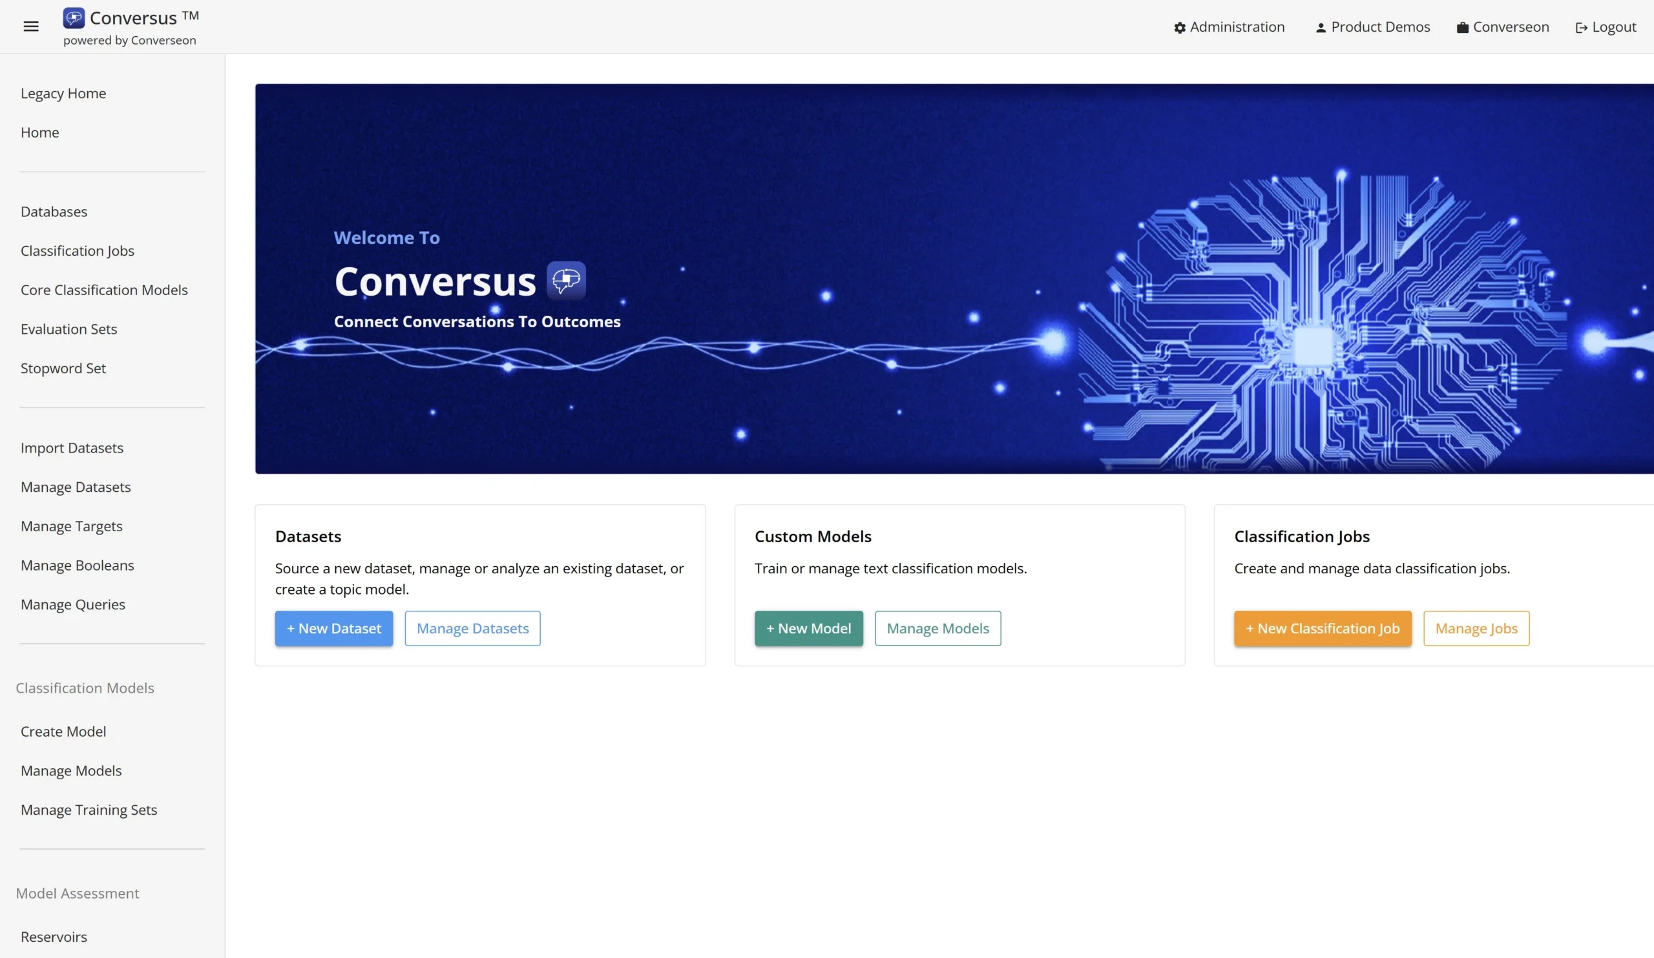Click the Logout link text
Viewport: 1654px width, 958px height.
click(1614, 27)
